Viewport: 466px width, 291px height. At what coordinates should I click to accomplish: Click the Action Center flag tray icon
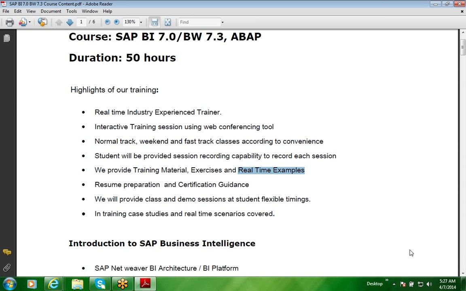(403, 284)
